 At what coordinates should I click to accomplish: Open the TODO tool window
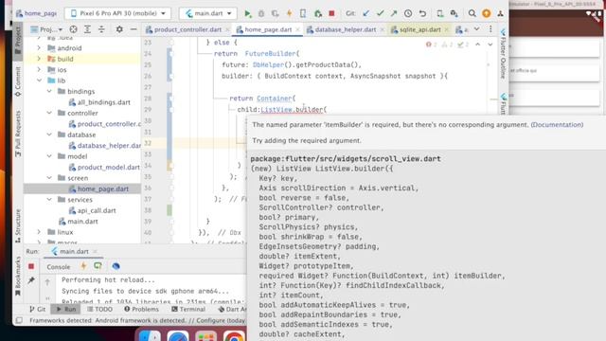99,309
